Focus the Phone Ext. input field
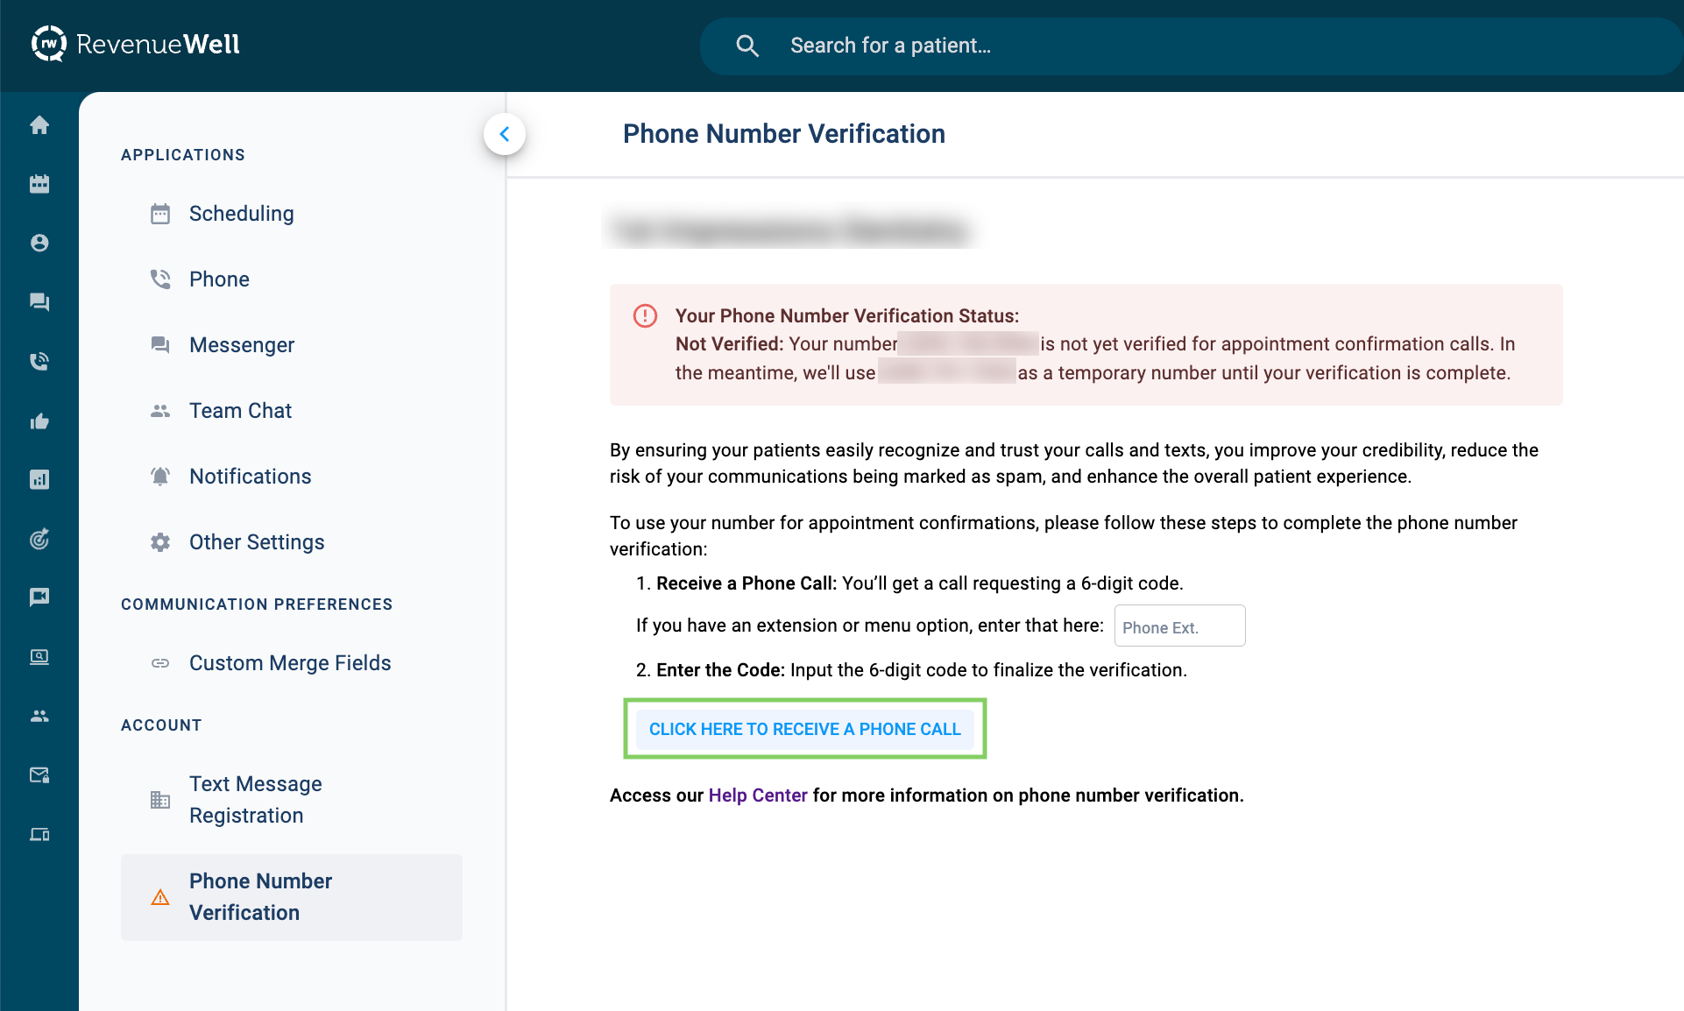The height and width of the screenshot is (1011, 1684). pyautogui.click(x=1178, y=627)
